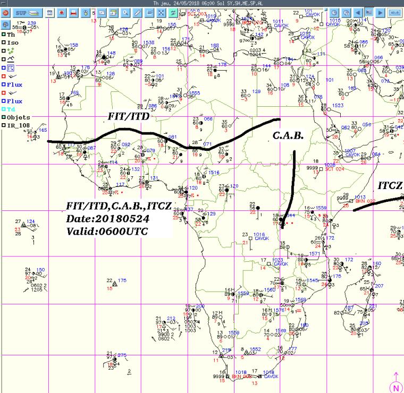The height and width of the screenshot is (393, 404).
Task: Toggle the Flux checkbox directly above Td
Action: (x=4, y=101)
